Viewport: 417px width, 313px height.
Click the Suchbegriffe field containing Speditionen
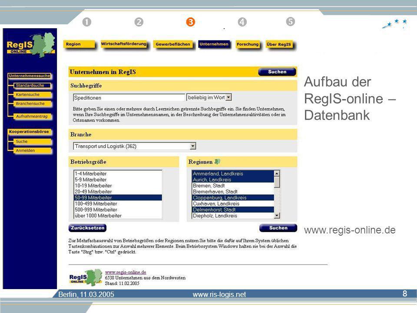[129, 98]
